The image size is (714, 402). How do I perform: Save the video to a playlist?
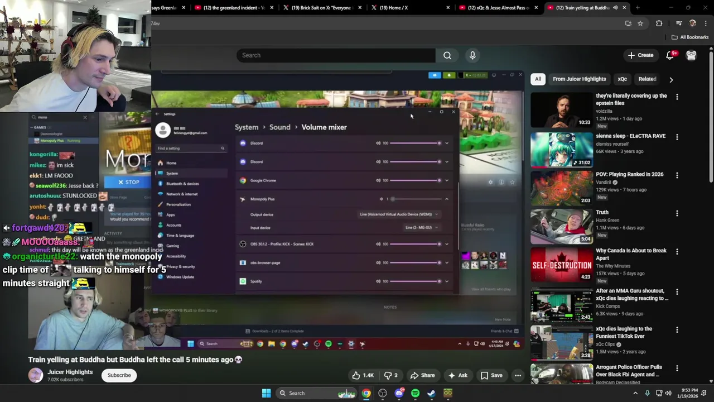pyautogui.click(x=491, y=375)
